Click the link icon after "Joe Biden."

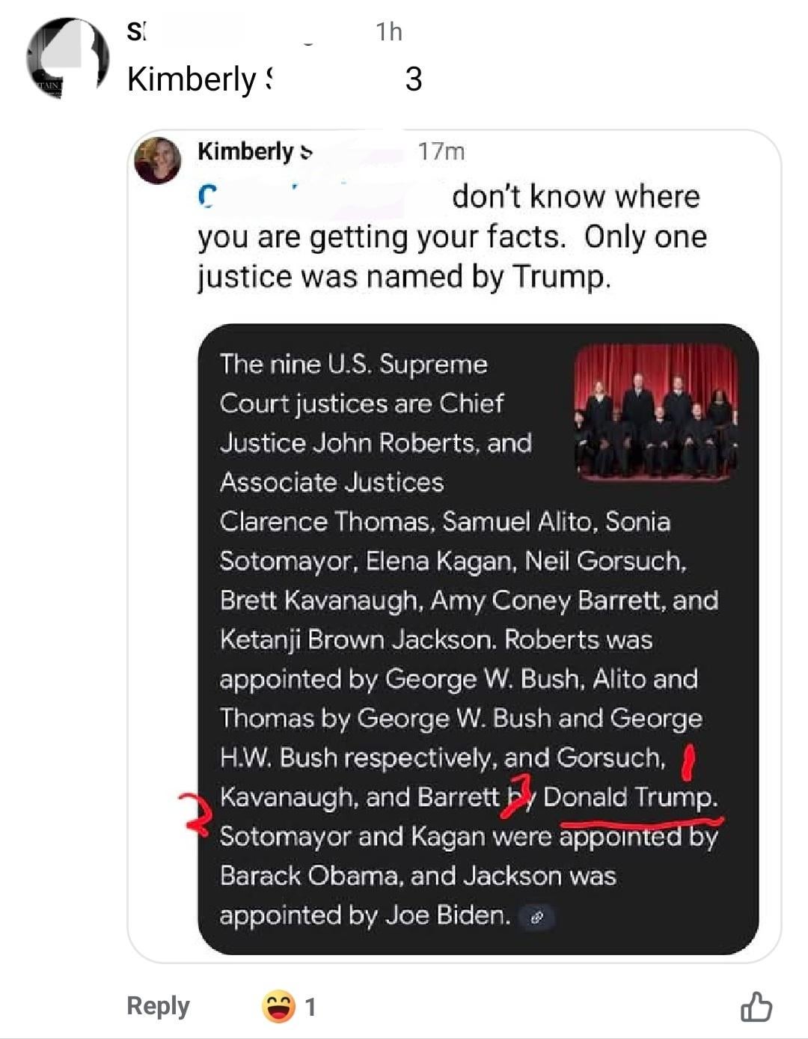point(536,917)
